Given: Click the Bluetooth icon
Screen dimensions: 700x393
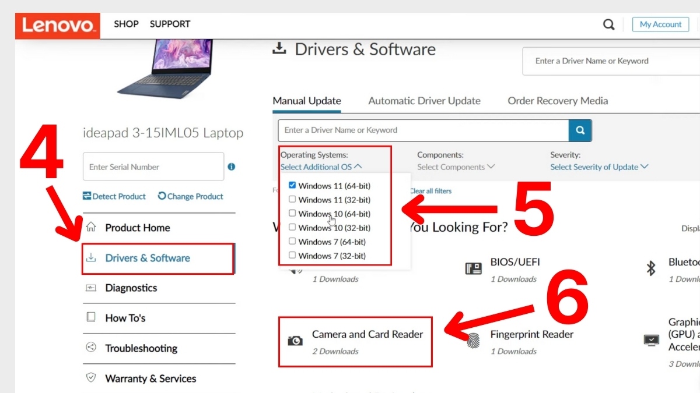Looking at the screenshot, I should pos(651,268).
